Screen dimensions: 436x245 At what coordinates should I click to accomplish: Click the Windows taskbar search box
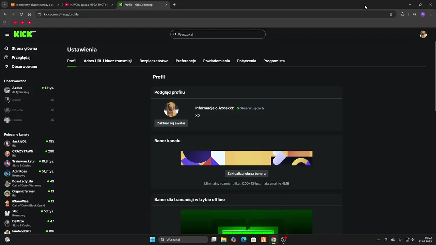183,240
